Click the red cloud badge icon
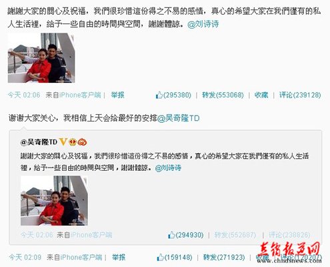 coord(82,142)
